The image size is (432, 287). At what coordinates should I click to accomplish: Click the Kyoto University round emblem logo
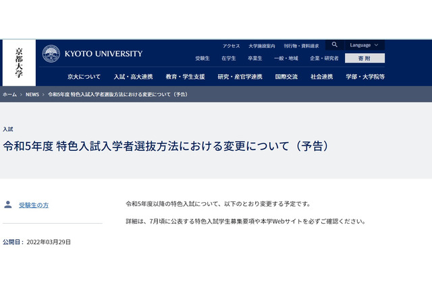(x=51, y=54)
